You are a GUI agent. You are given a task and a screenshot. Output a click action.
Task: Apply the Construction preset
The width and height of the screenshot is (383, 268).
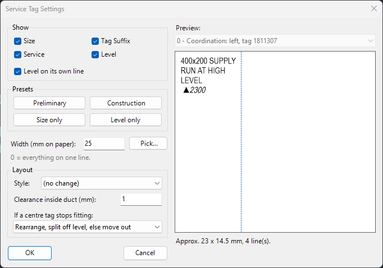point(126,103)
